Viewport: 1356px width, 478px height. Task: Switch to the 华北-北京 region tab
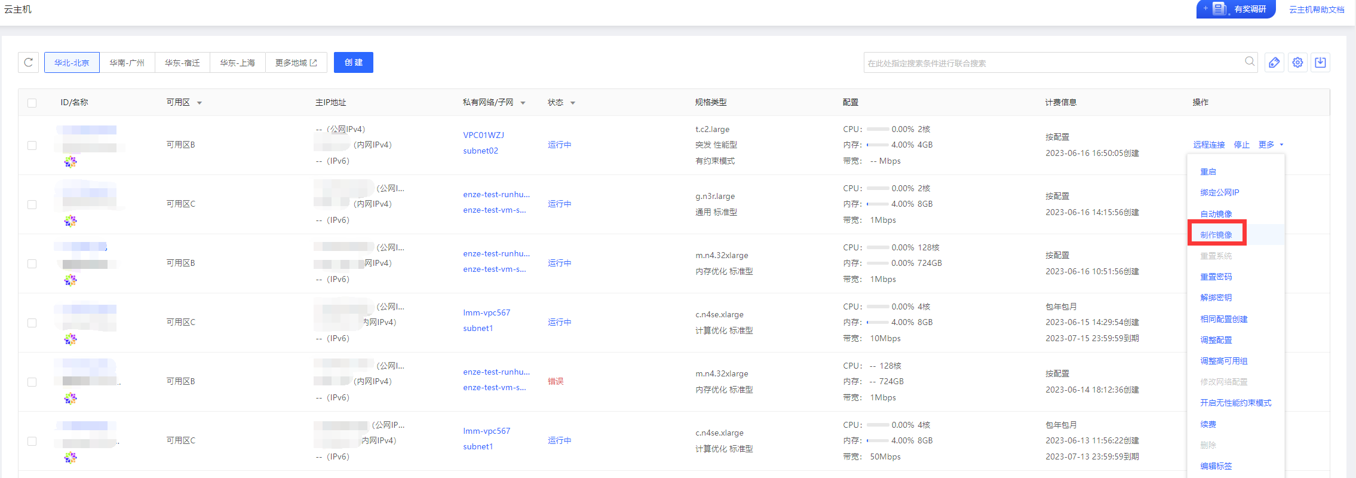(72, 63)
